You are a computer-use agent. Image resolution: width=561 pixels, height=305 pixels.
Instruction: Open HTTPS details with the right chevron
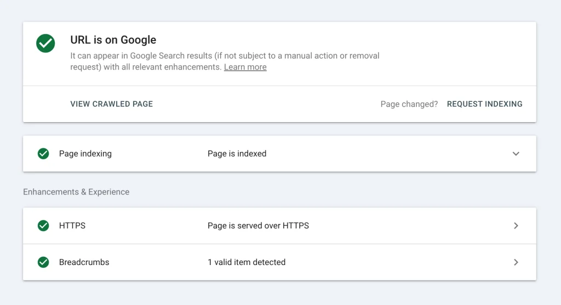[x=516, y=226]
